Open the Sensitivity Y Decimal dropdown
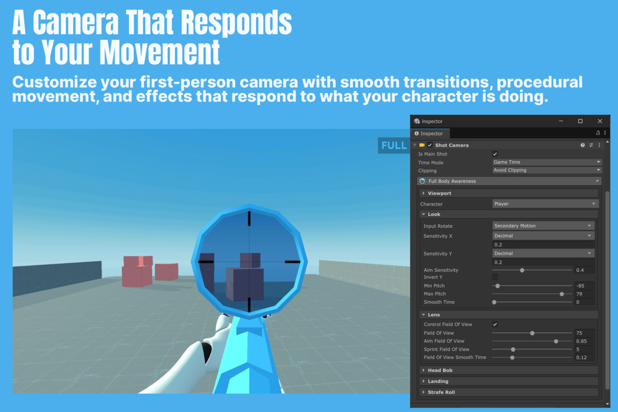 (x=543, y=253)
